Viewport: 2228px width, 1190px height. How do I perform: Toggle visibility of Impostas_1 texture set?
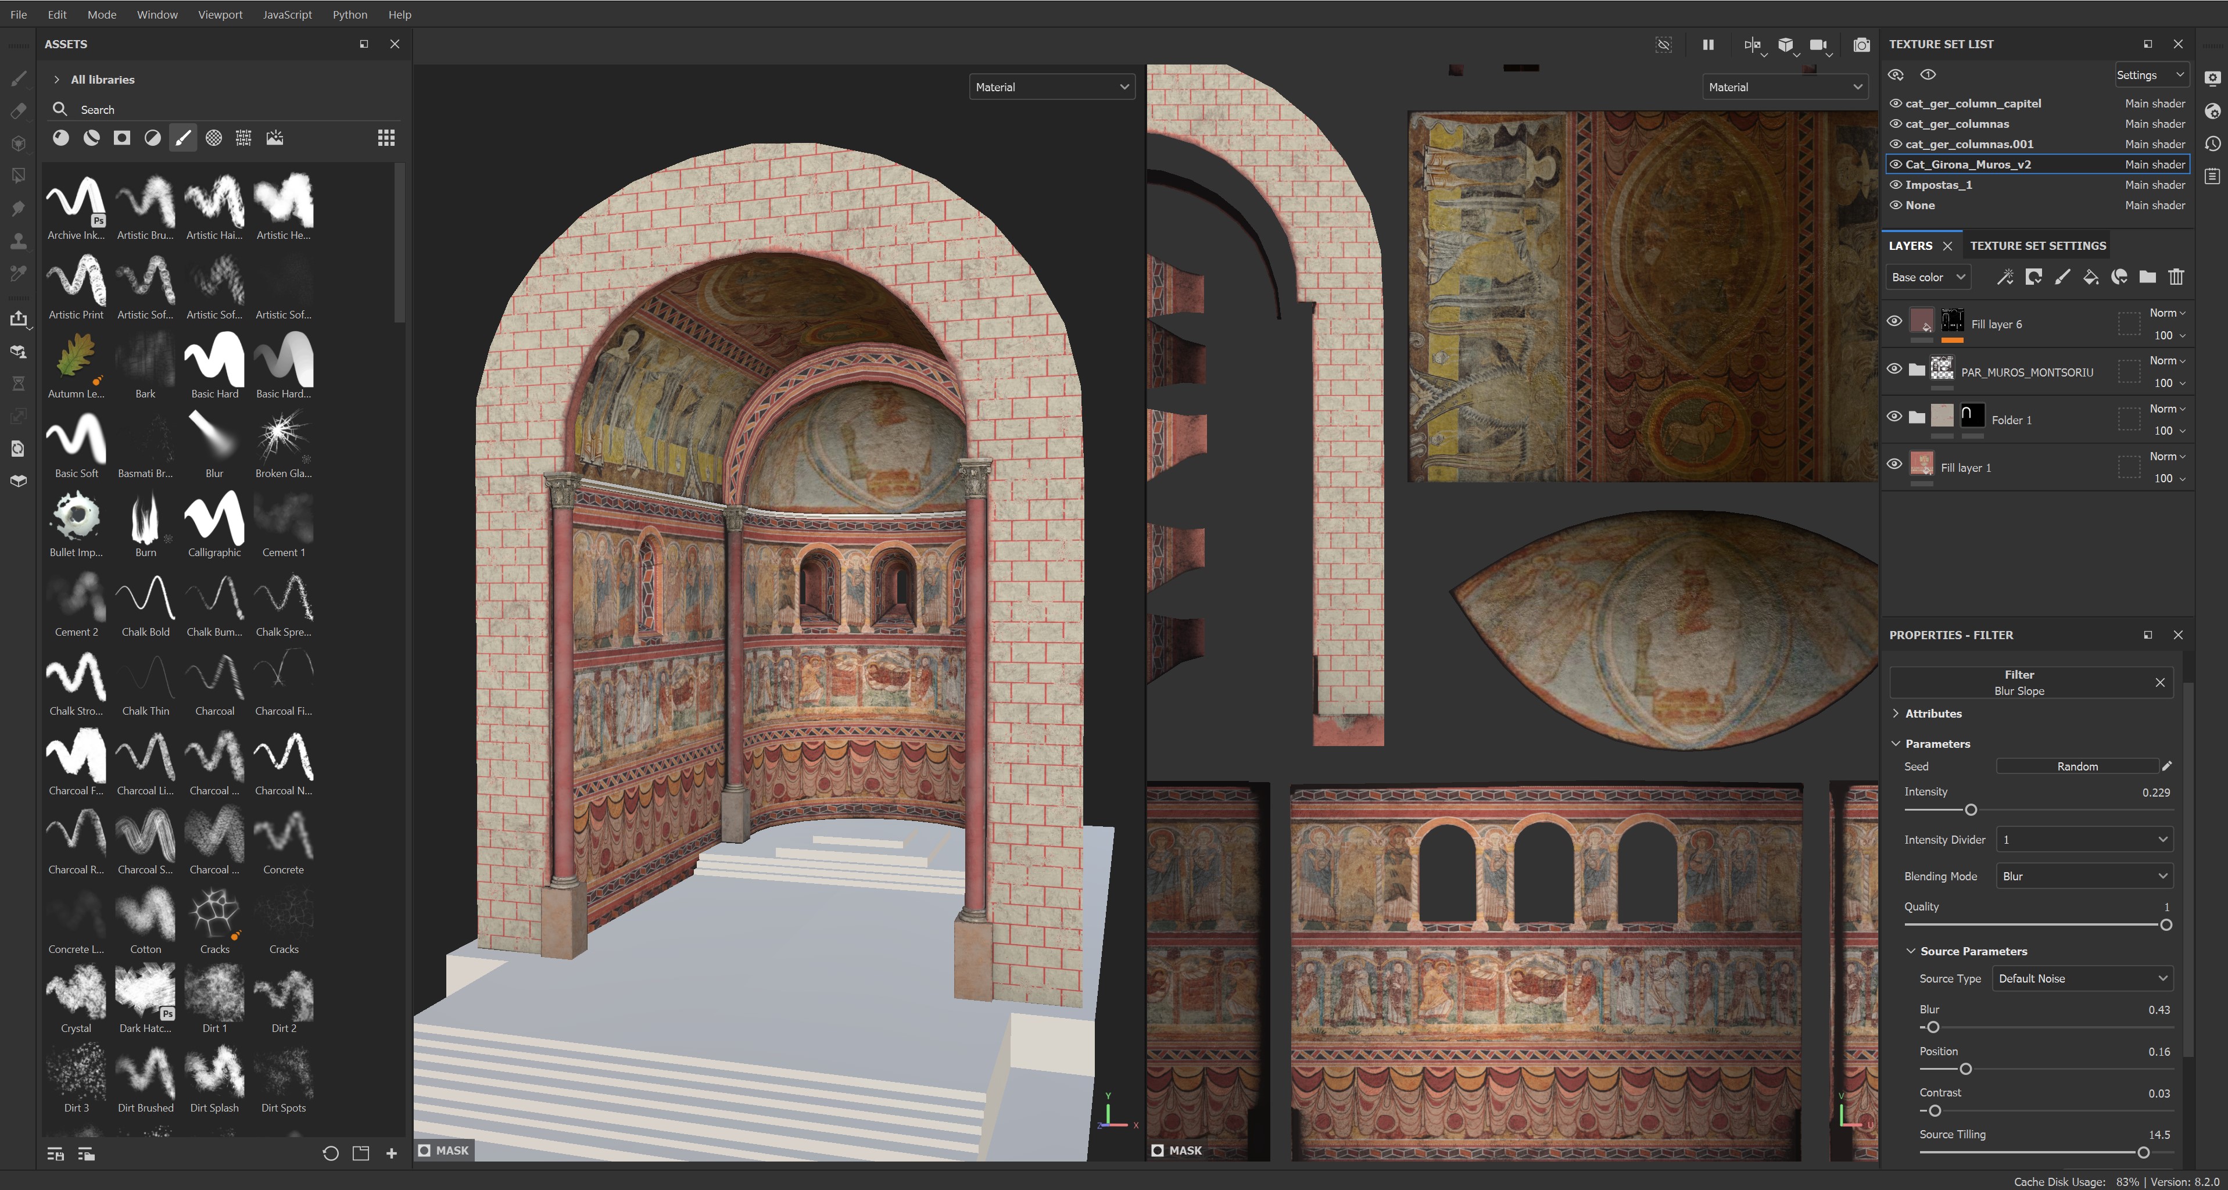tap(1896, 184)
